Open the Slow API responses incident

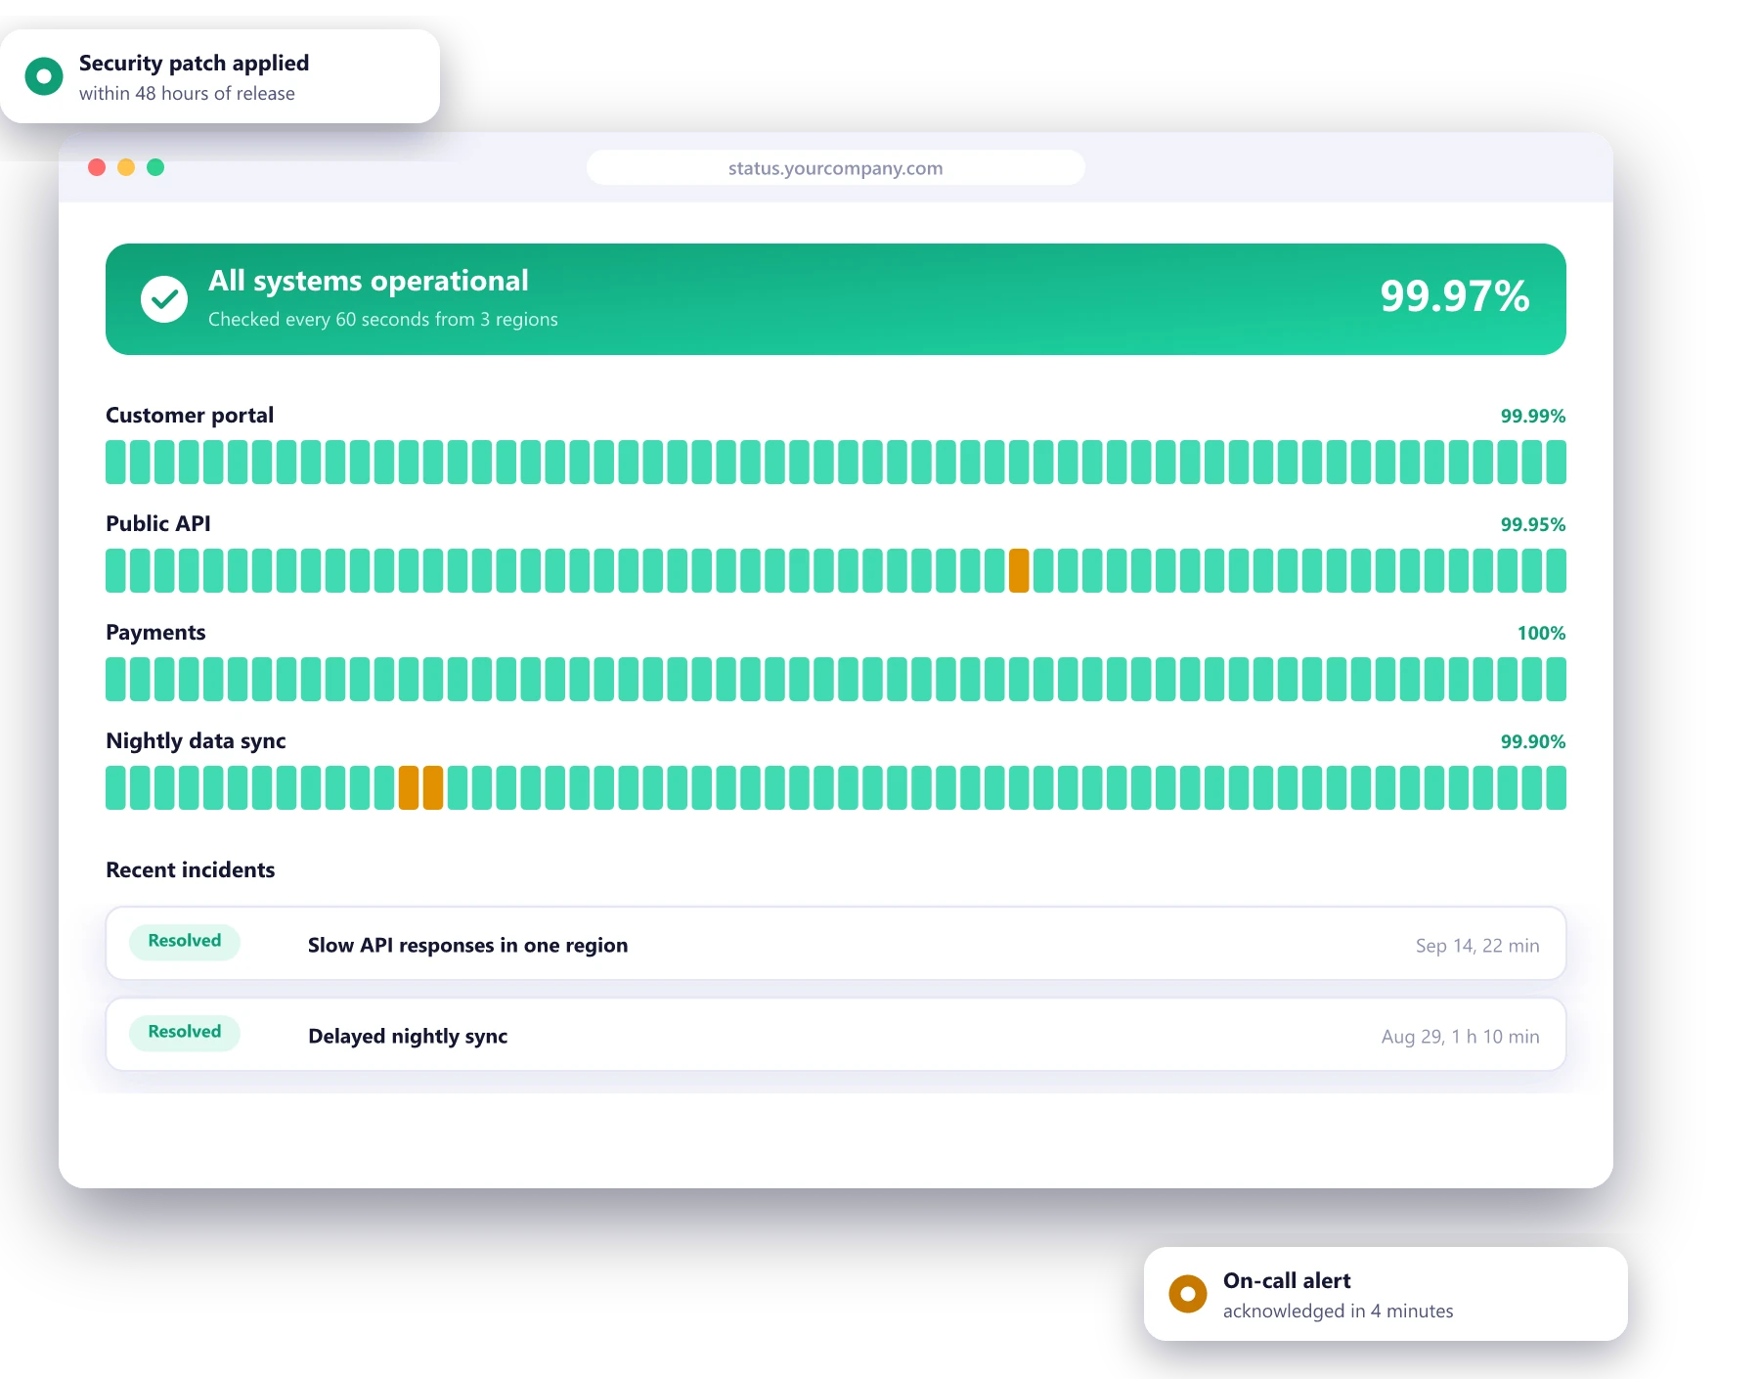coord(836,944)
